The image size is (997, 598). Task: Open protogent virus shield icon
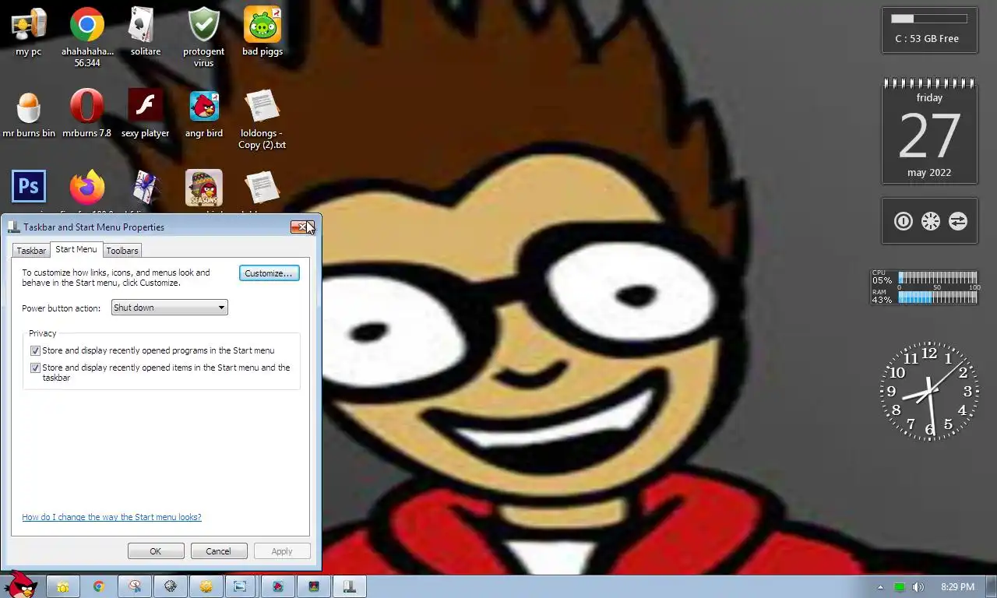pyautogui.click(x=204, y=37)
